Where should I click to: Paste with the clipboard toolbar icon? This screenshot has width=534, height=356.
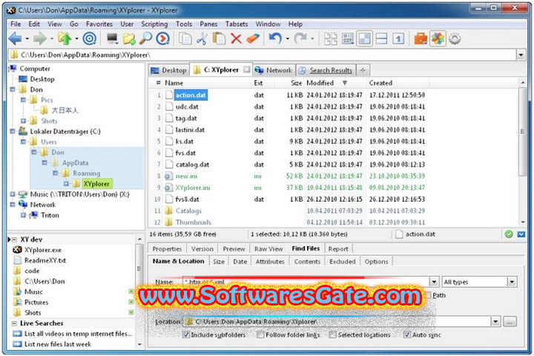[219, 39]
